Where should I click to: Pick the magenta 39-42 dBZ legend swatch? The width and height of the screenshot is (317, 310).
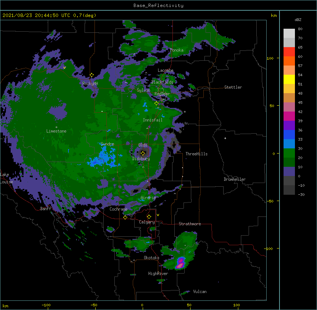coord(289,116)
